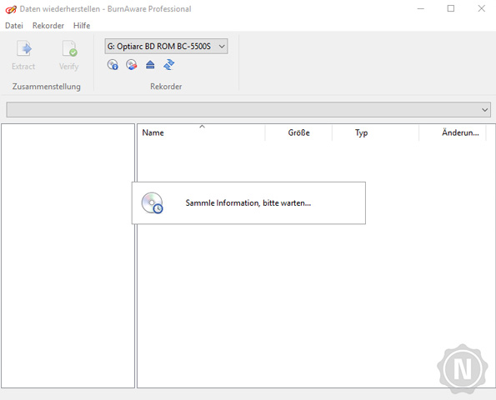Screen dimensions: 496x400
Task: Expand the empty session path dropdown
Action: coord(248,110)
